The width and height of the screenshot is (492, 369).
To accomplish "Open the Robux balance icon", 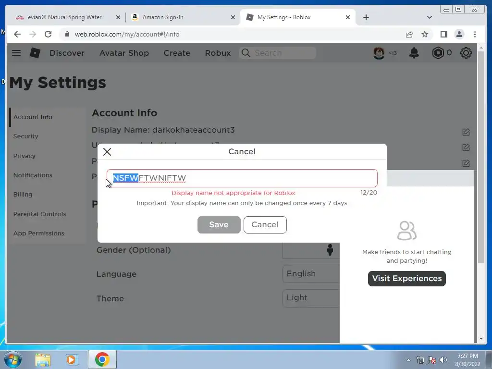I will click(x=438, y=53).
